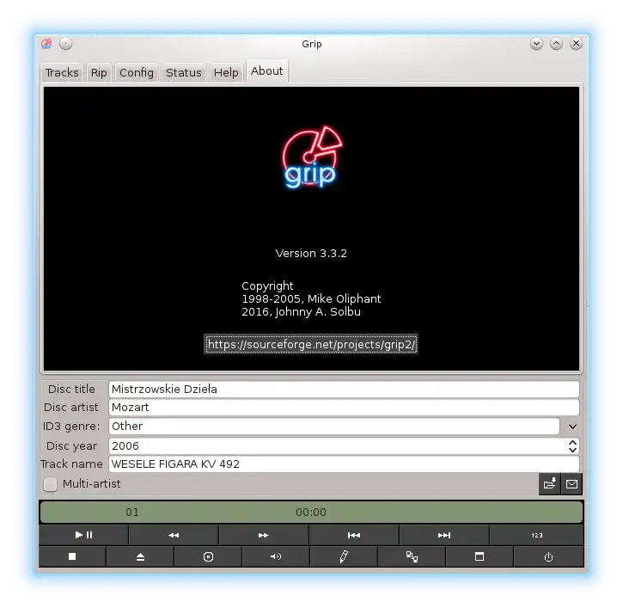
Task: Click the Grip logo image
Action: point(311,157)
